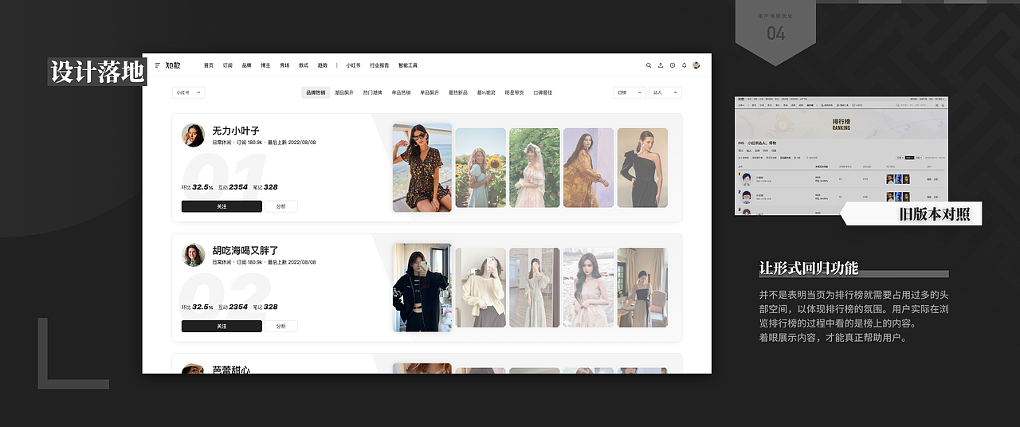Open 博主 in the top navigation

pos(266,65)
